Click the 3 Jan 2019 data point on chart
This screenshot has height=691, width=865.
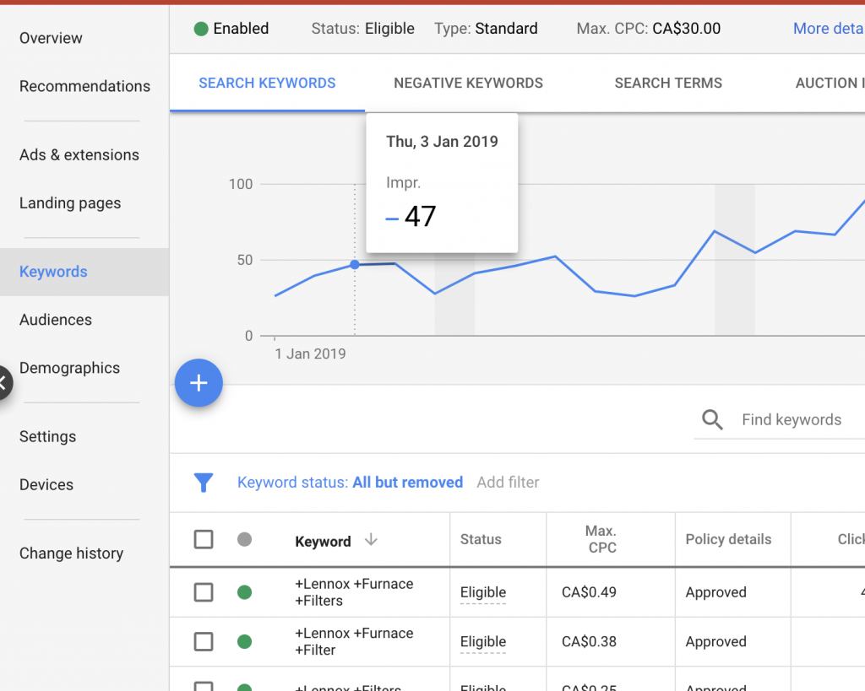355,265
